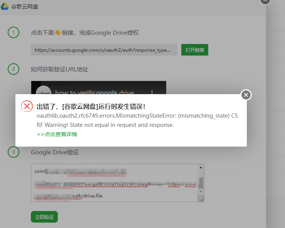Image resolution: width=285 pixels, height=228 pixels.
Task: Click the textarea scrollbar thumb
Action: coord(201,183)
